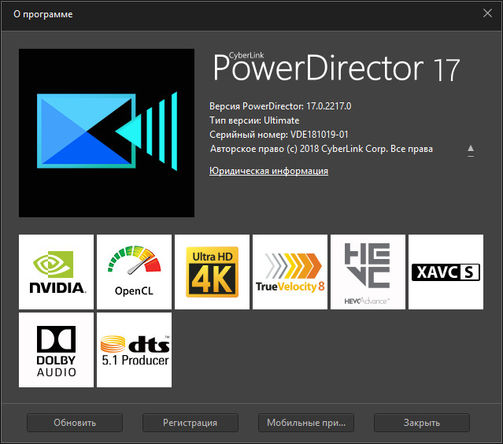Select the OpenCL gauge icon
Image resolution: width=503 pixels, height=444 pixels.
(134, 272)
